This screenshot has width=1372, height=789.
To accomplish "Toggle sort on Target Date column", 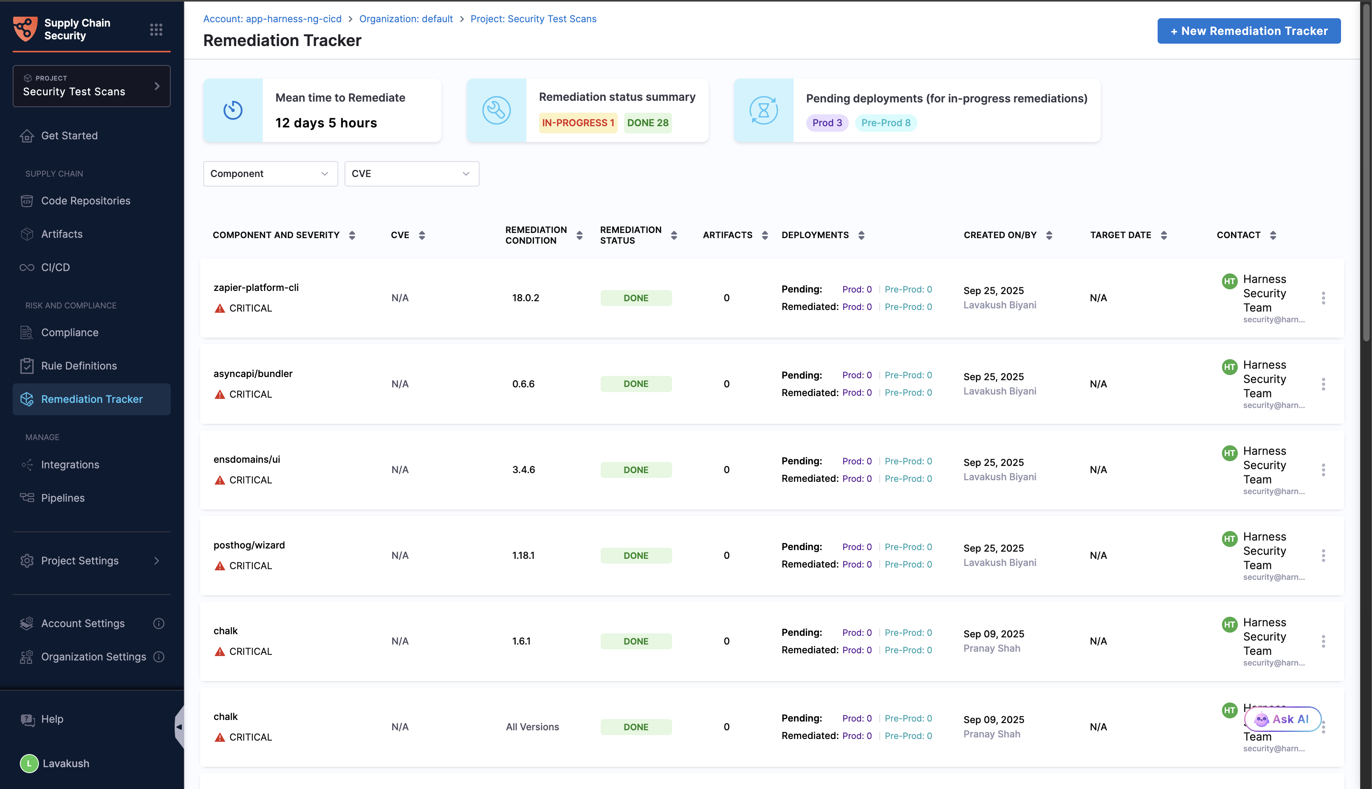I will pyautogui.click(x=1164, y=235).
